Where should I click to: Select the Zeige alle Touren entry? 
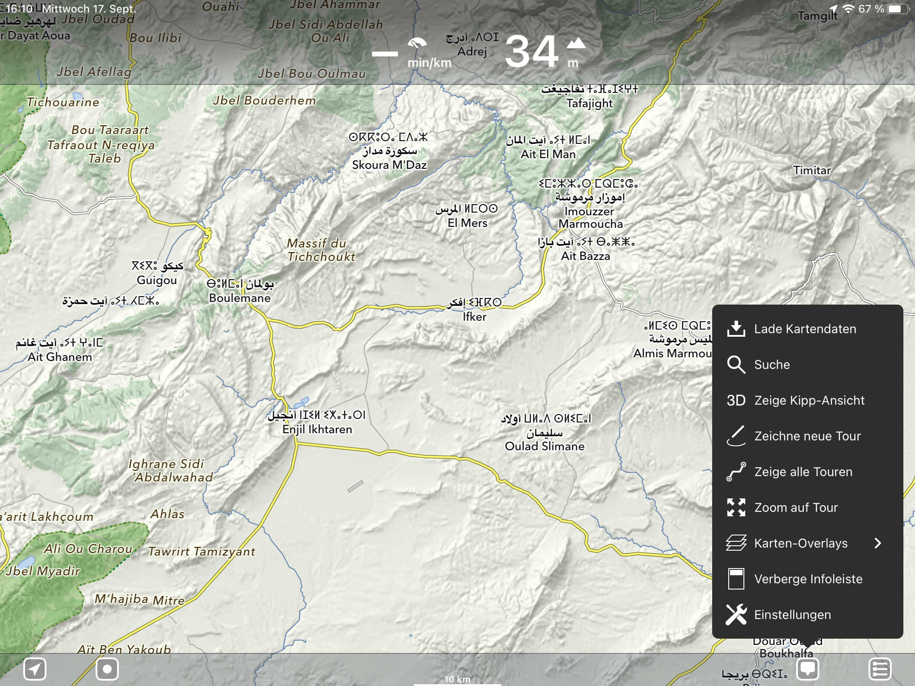[803, 472]
